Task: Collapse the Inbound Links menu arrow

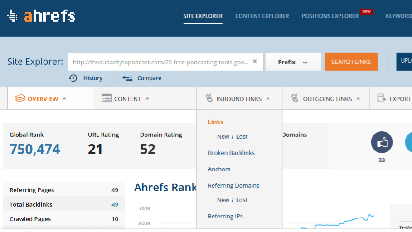Action: point(268,98)
